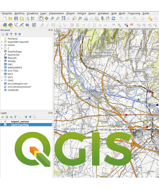Click the Deselect Features yellow square icon
This screenshot has width=159, height=189.
pos(150,19)
